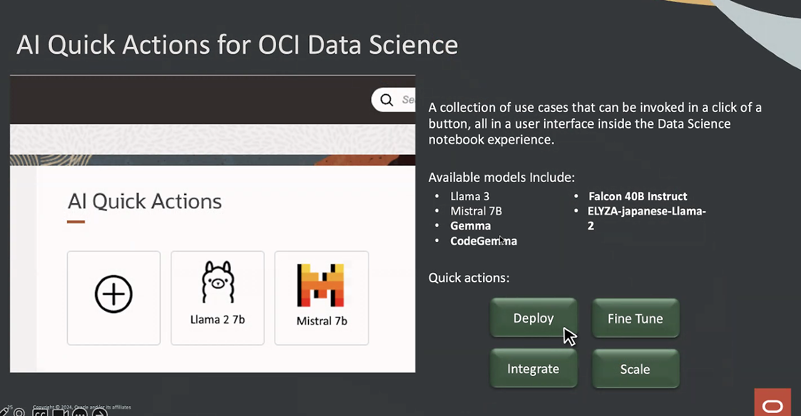This screenshot has height=416, width=801.
Task: Advance with the next slide arrow icon
Action: (100, 413)
